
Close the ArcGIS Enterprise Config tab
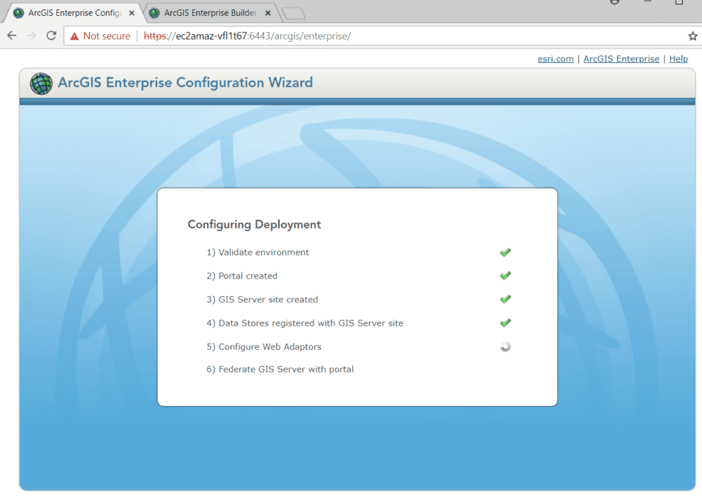(132, 13)
